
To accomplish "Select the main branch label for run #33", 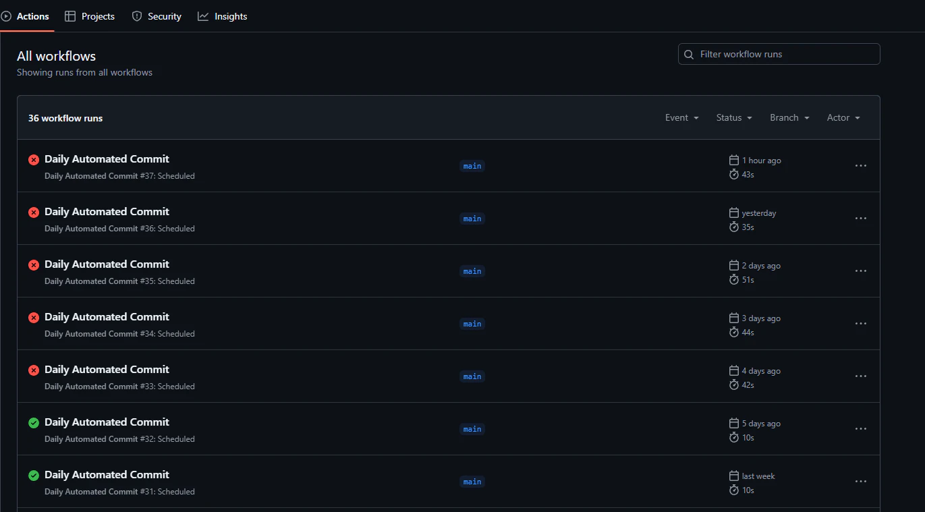I will tap(472, 376).
